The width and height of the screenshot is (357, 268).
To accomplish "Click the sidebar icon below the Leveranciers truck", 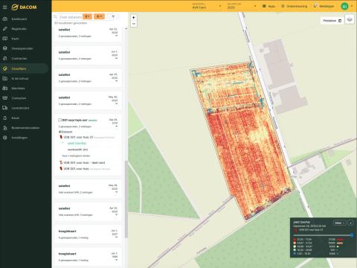I will pyautogui.click(x=5, y=118).
